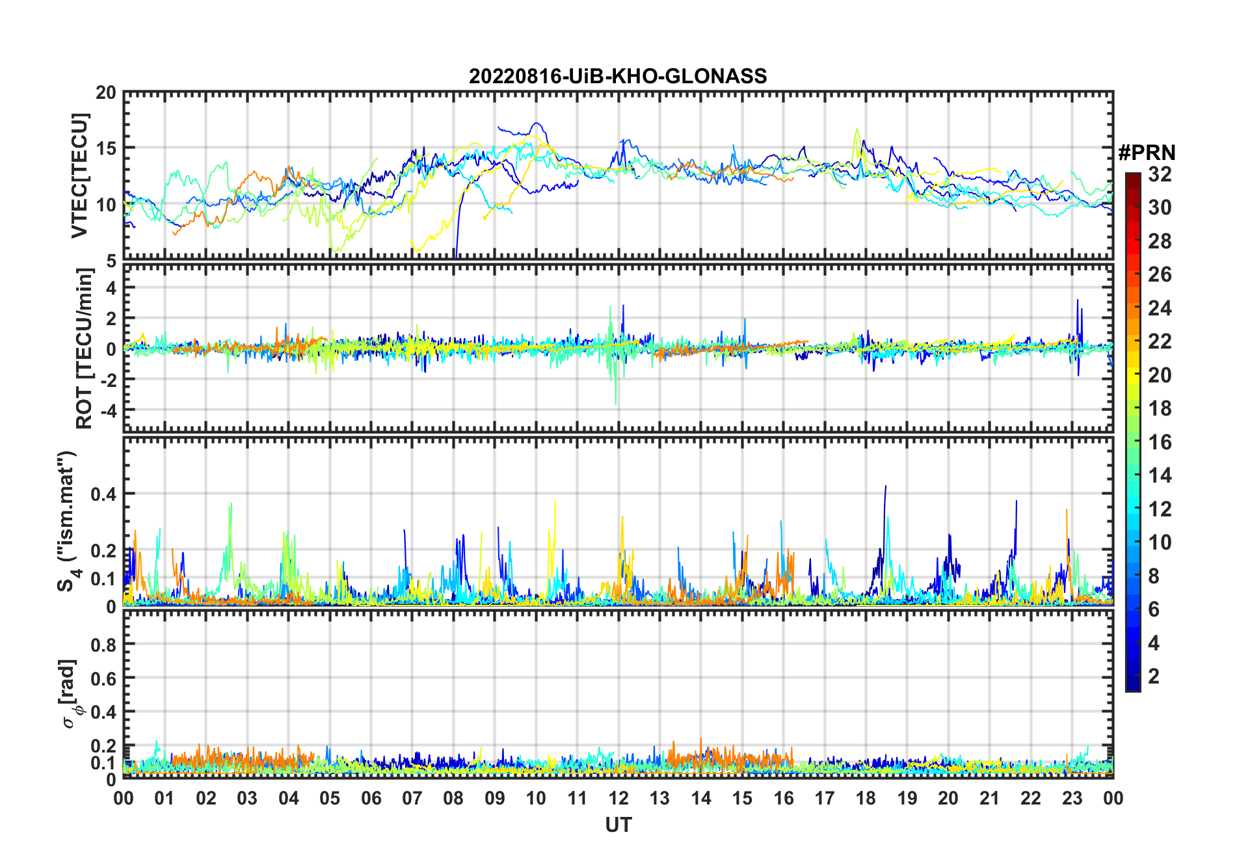1237x865 pixels.
Task: Click ROT y-axis tick label 2
Action: [x=111, y=319]
